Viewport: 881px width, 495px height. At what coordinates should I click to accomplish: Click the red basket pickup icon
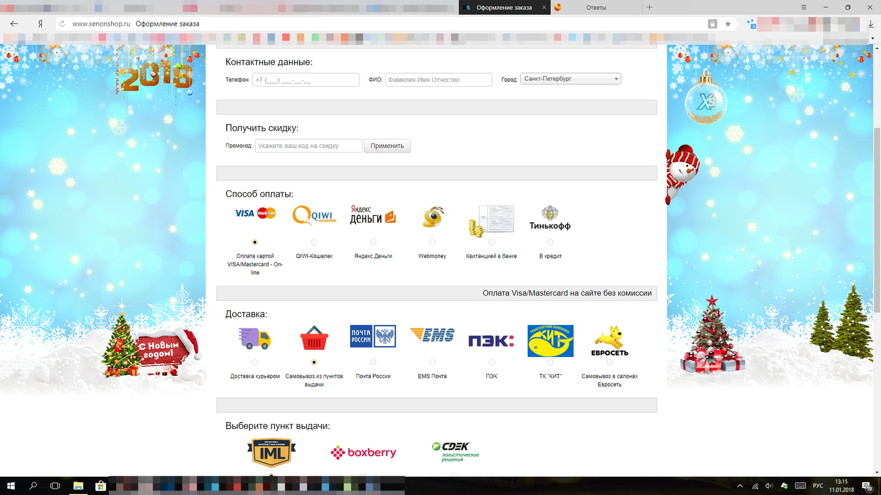point(314,338)
